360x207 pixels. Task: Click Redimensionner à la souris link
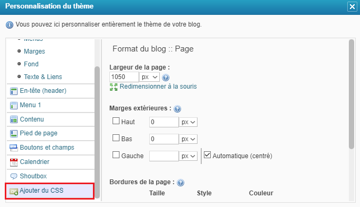[x=158, y=87]
